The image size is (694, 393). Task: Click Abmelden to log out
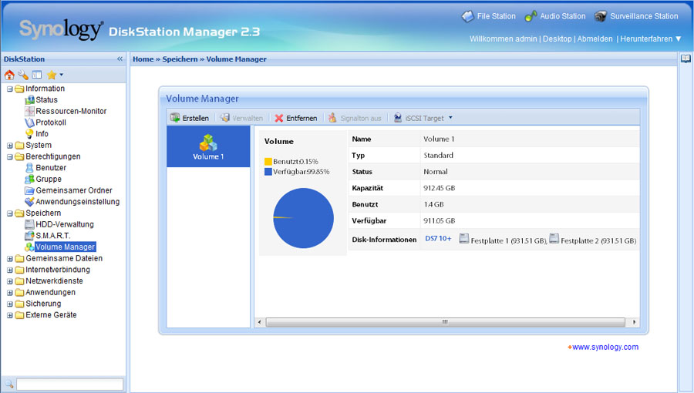point(595,39)
